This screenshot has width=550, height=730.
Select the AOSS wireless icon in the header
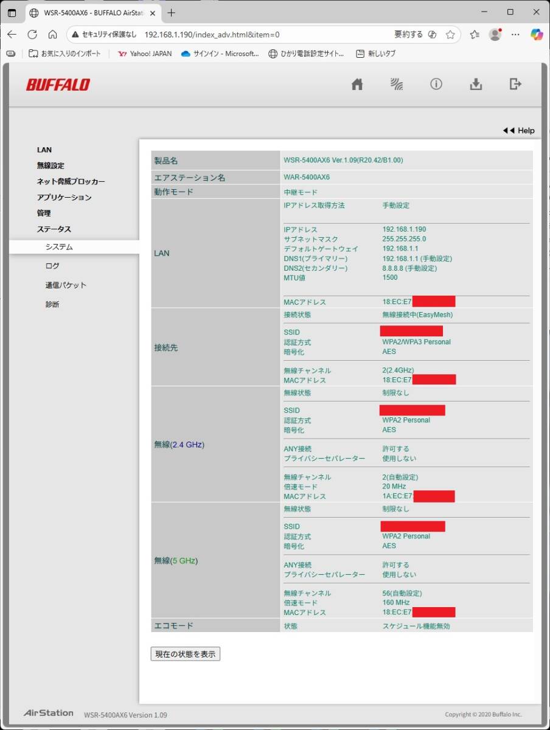tap(396, 85)
